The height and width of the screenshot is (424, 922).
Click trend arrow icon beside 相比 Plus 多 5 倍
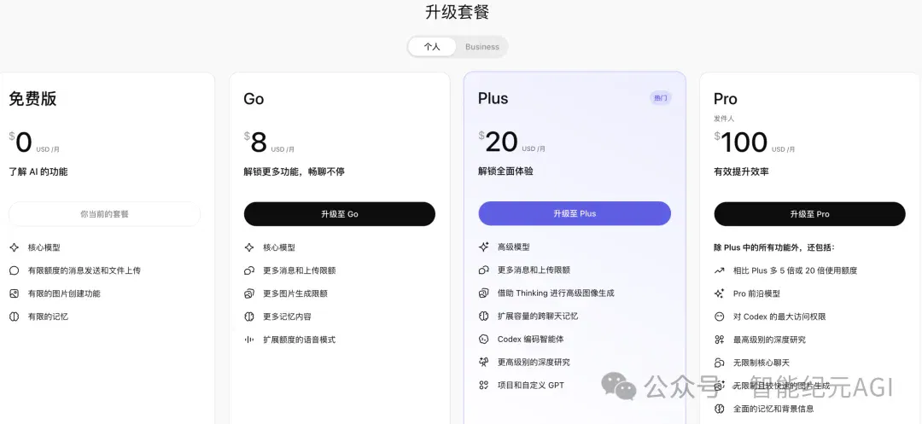(719, 270)
